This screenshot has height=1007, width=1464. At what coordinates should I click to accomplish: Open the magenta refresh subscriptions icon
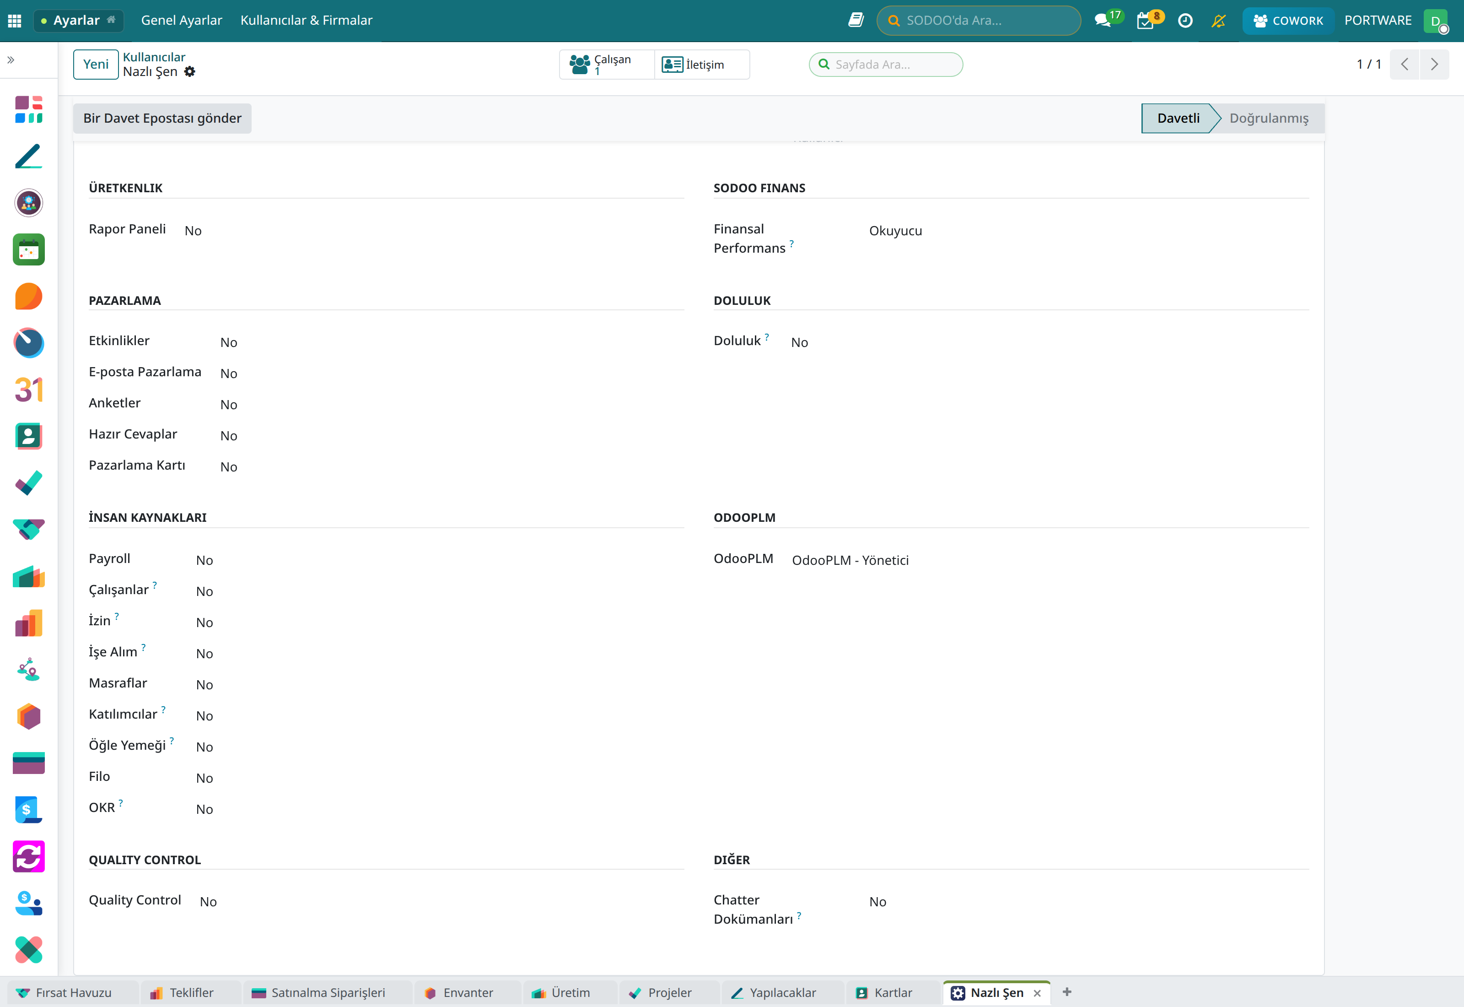click(x=28, y=856)
